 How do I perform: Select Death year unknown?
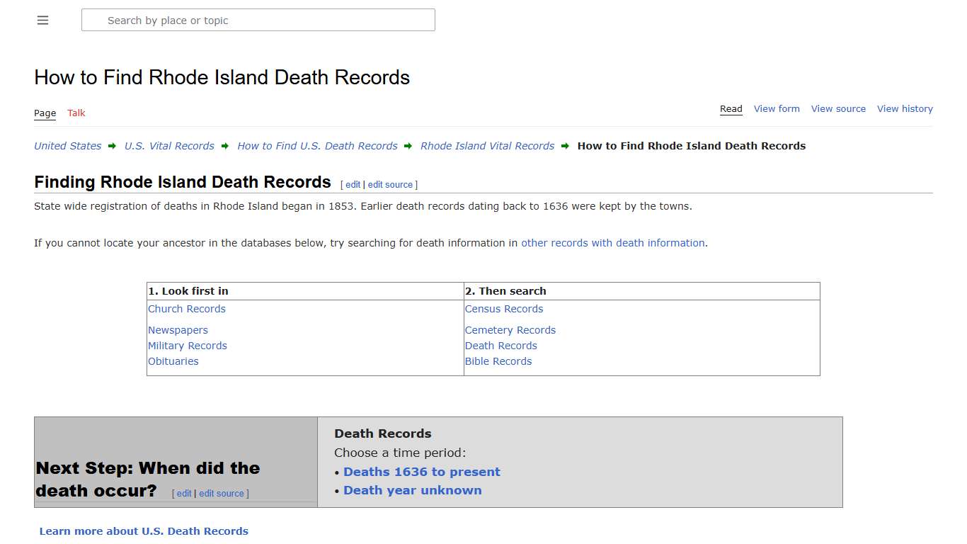(x=412, y=490)
